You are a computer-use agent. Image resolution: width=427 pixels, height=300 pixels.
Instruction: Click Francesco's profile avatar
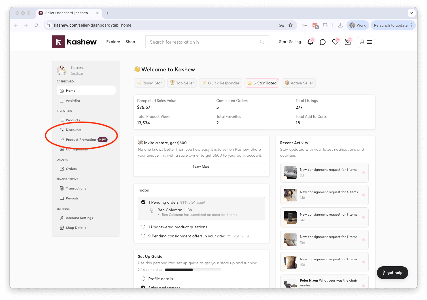tap(61, 70)
